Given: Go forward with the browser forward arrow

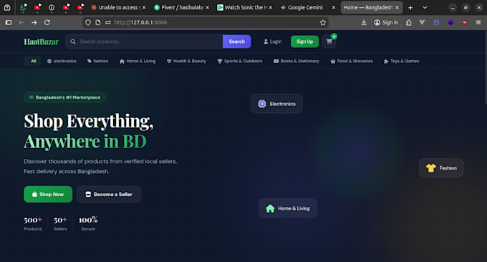Looking at the screenshot, I should point(34,22).
